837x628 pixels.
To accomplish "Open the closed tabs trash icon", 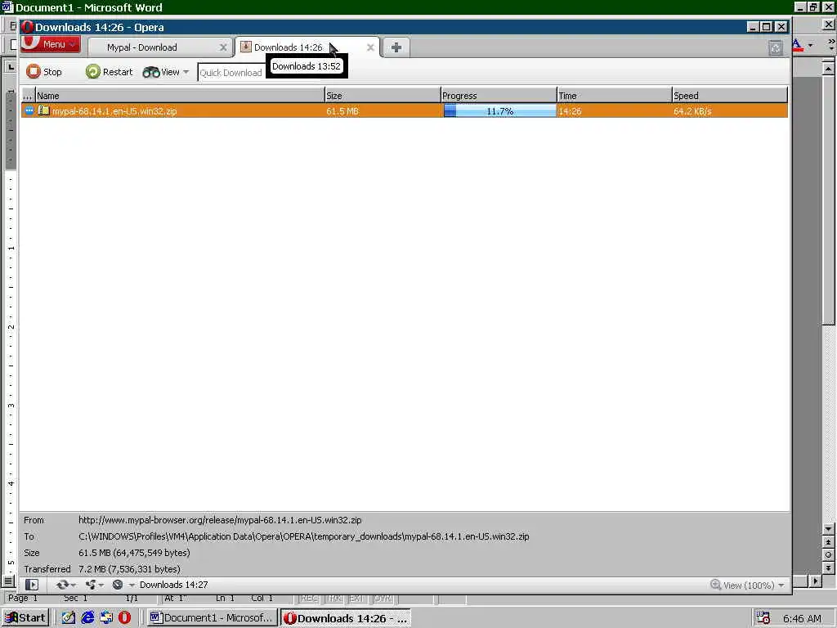I will [776, 48].
